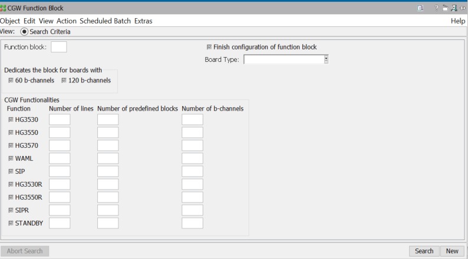Open the question mark help icon
Screen dimensions: 468x259
437,8
